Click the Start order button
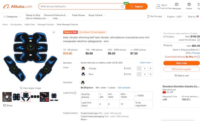The height and width of the screenshot is (121, 200). [x=182, y=63]
